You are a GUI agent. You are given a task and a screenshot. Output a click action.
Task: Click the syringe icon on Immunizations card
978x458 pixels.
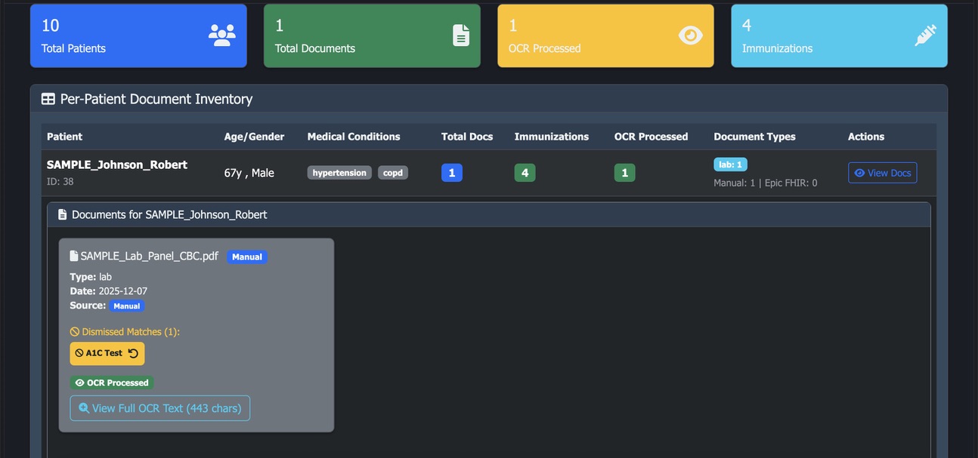[x=924, y=35]
